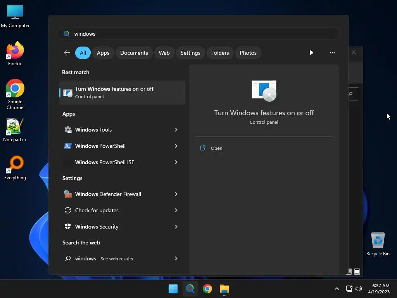
Task: Click the Windows Start button in taskbar
Action: pos(173,289)
